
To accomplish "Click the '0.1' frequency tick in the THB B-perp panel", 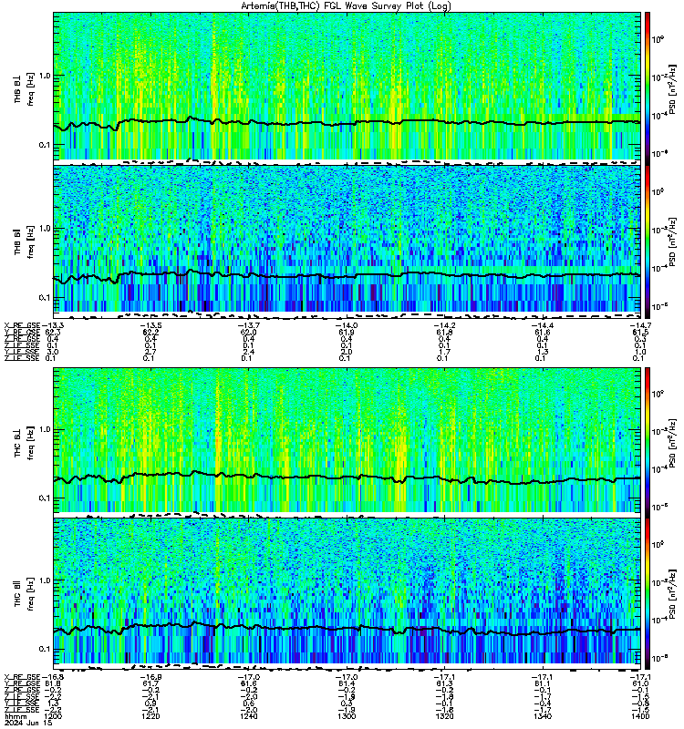I will [45, 145].
